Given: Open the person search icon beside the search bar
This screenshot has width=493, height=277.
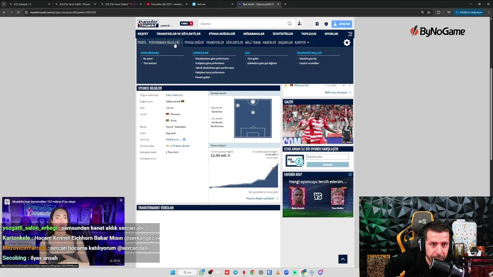Looking at the screenshot, I should 300,24.
